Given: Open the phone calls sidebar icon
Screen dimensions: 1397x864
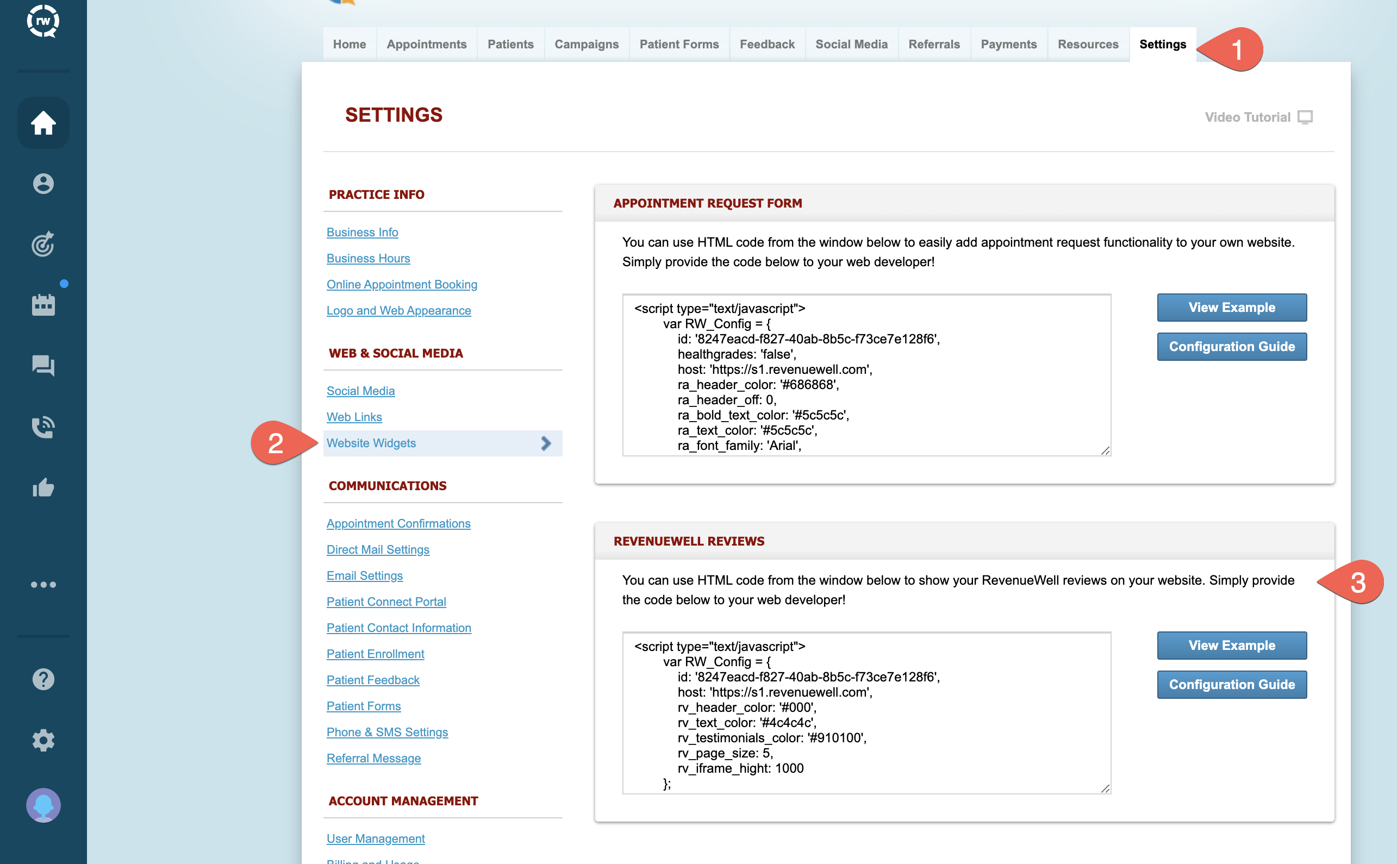Looking at the screenshot, I should [x=43, y=426].
